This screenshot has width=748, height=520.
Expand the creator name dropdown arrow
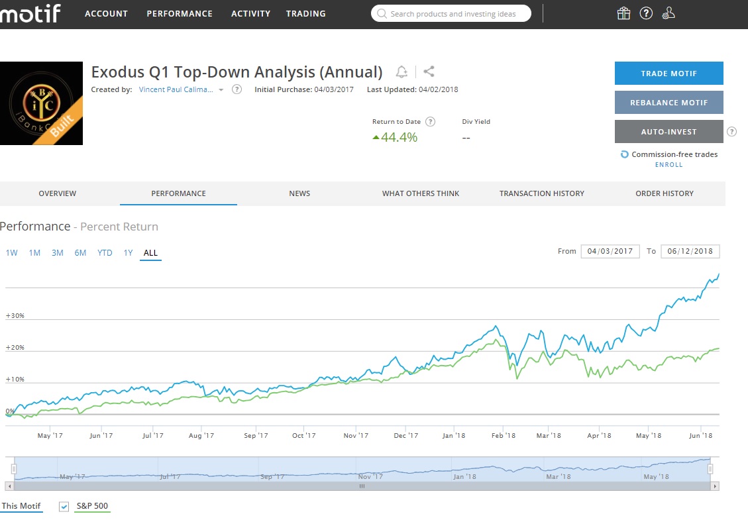tap(221, 89)
